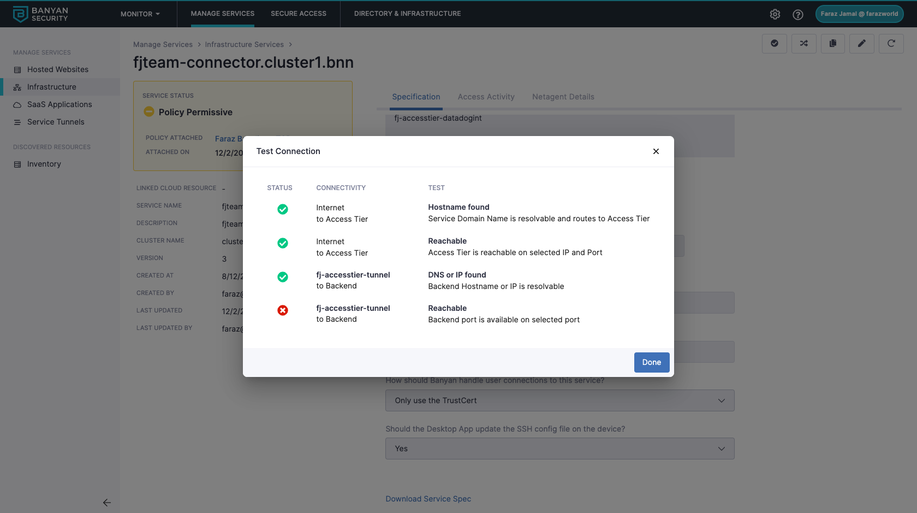This screenshot has height=513, width=917.
Task: Click the Download Service Spec link
Action: point(428,499)
